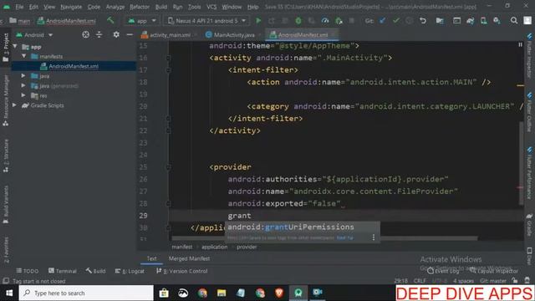Click the Git update project icon
Viewport: 535px width, 301px height.
coord(383,21)
